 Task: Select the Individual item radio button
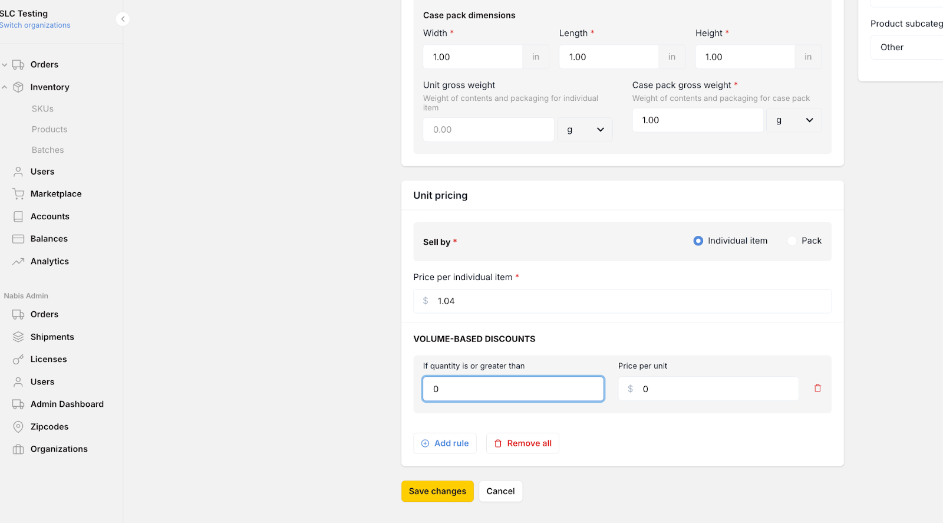[698, 241]
